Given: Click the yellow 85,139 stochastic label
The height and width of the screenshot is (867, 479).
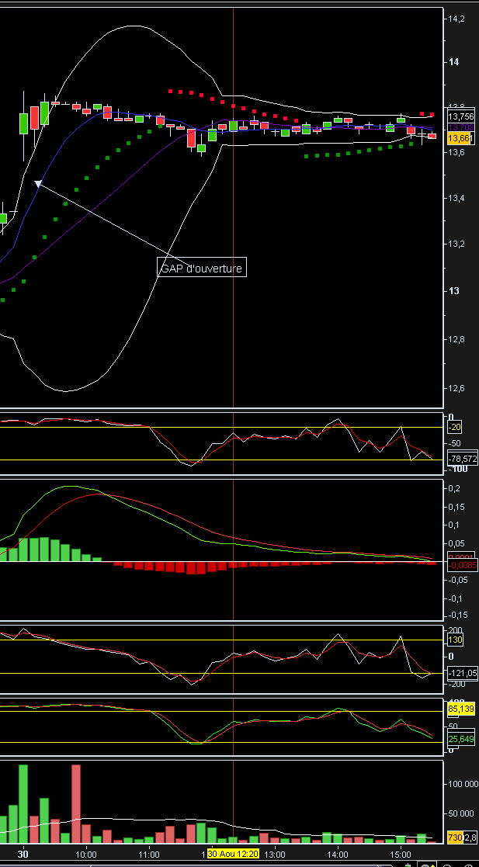Looking at the screenshot, I should coord(461,709).
